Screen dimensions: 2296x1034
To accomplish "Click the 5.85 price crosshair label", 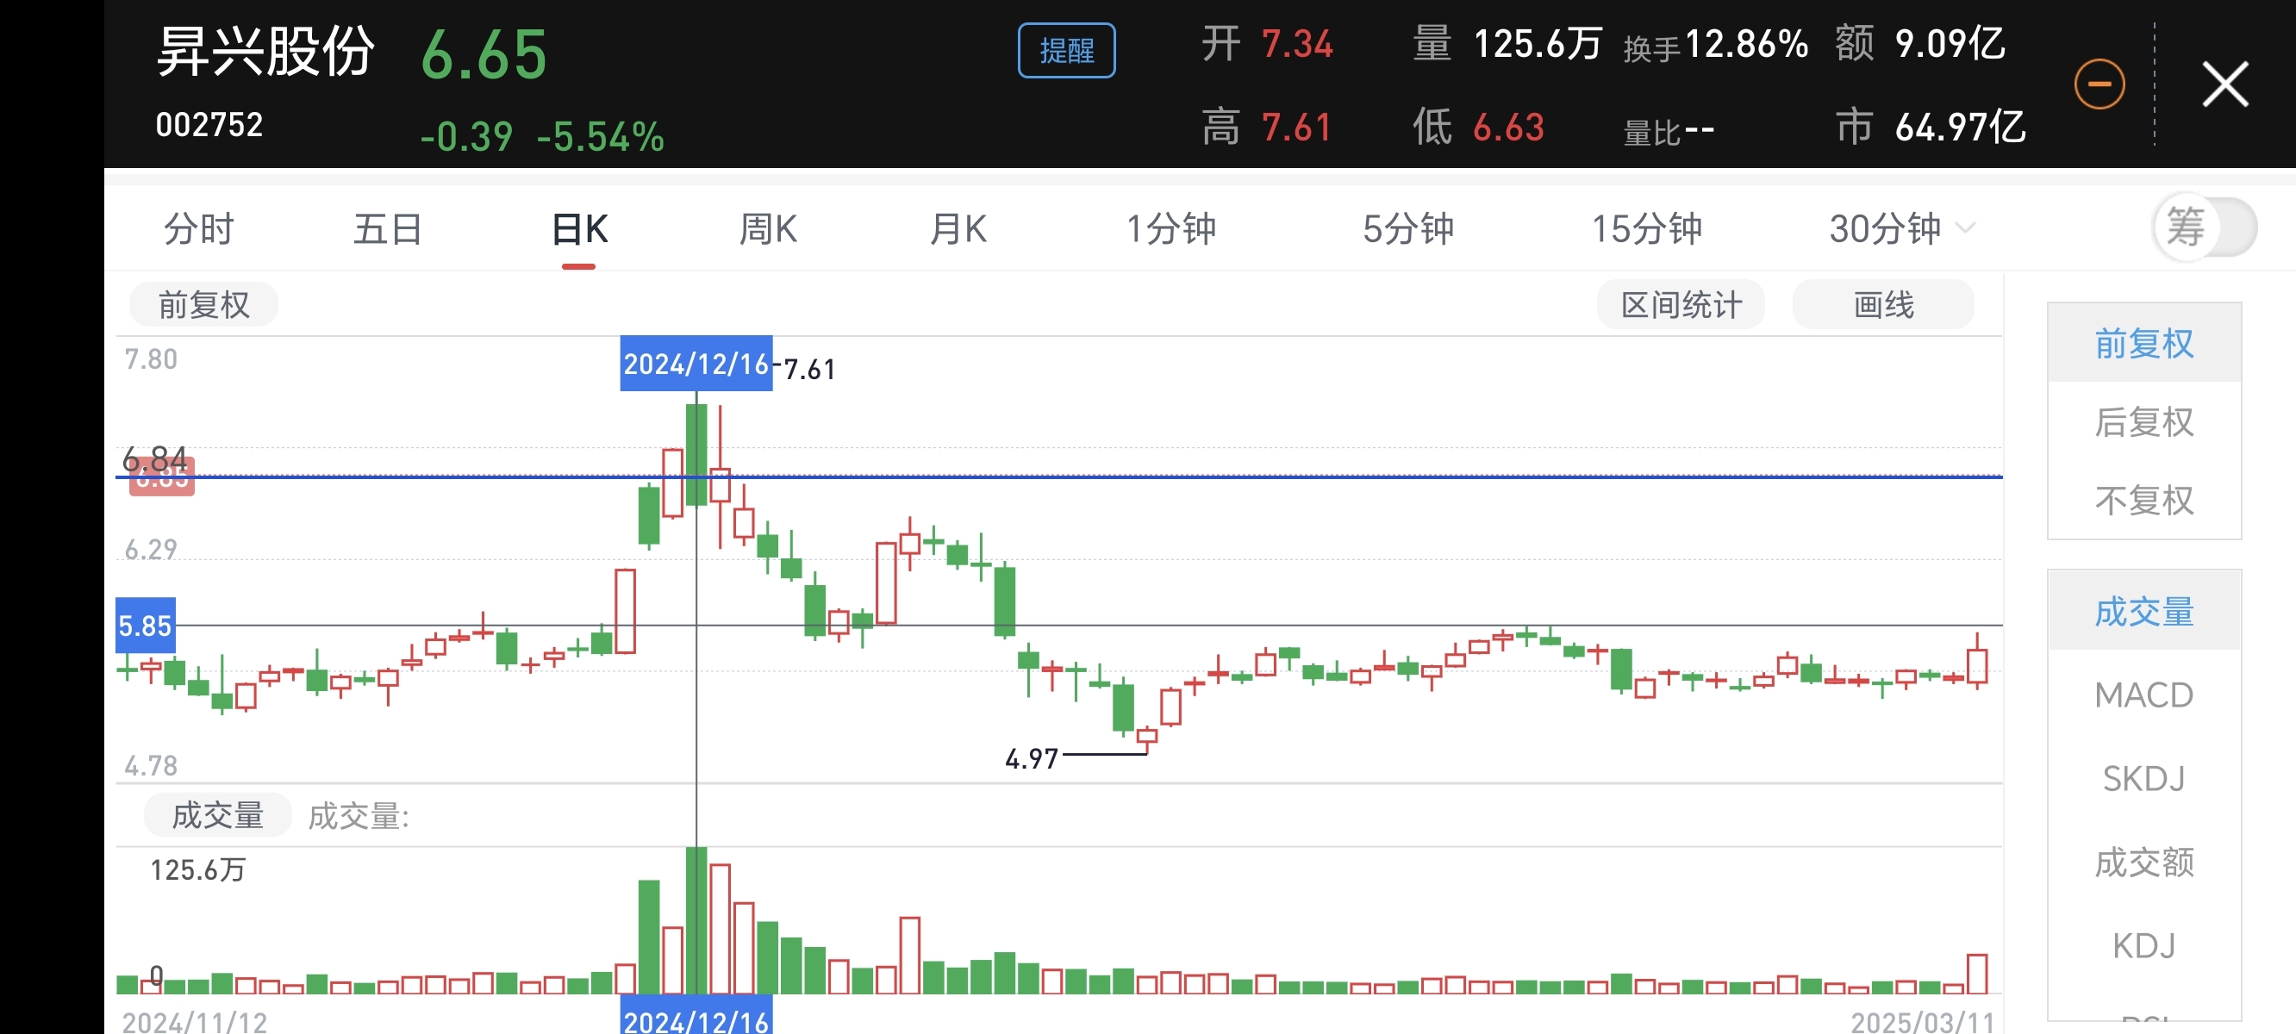I will coord(146,626).
